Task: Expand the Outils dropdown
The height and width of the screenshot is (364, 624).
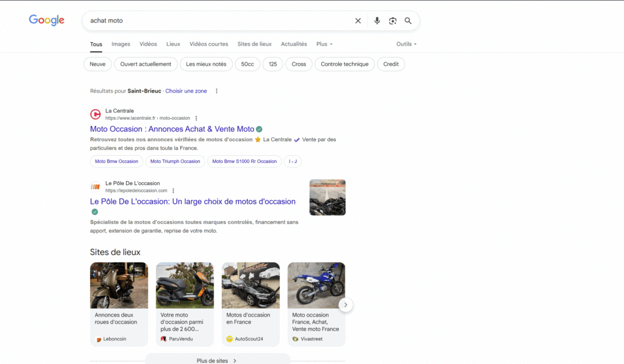Action: 406,44
